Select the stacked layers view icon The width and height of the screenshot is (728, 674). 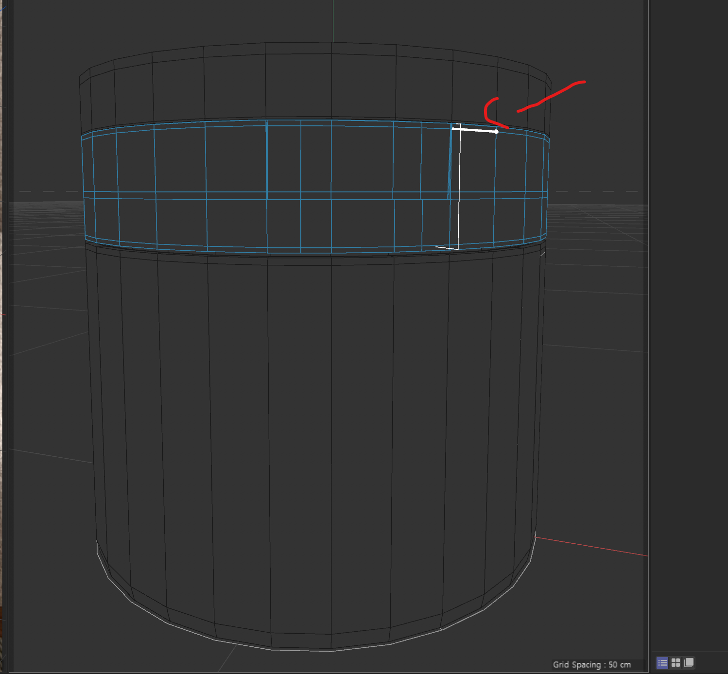pos(689,663)
